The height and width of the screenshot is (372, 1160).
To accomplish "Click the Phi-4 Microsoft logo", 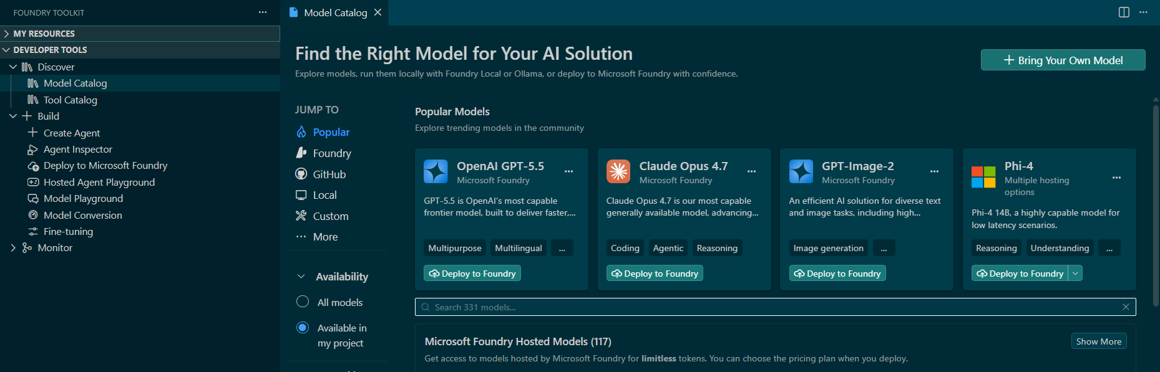I will (983, 177).
